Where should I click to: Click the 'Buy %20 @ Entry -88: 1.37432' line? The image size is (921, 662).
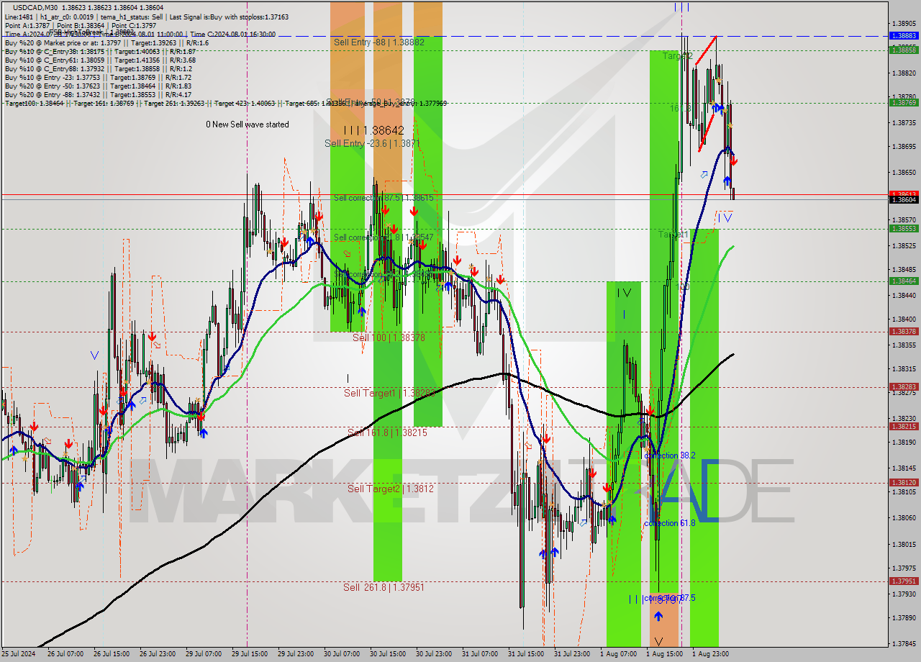point(98,94)
